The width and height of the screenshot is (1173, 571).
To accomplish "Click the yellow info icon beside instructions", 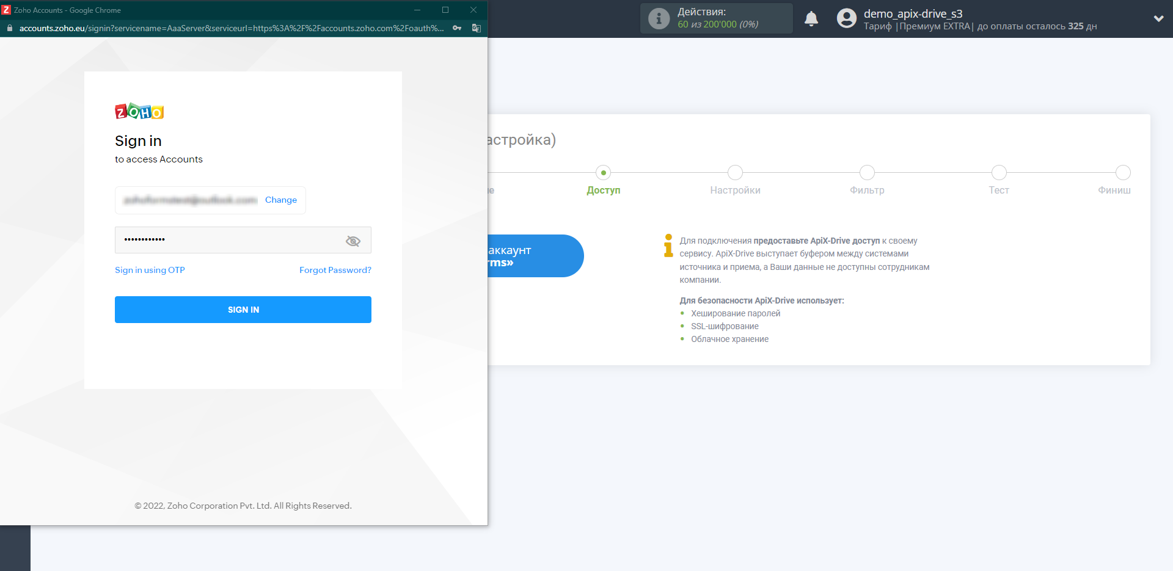I will (668, 245).
